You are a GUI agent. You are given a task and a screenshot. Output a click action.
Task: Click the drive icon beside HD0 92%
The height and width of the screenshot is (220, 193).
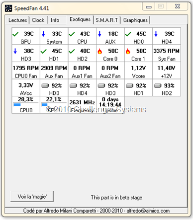45,85
